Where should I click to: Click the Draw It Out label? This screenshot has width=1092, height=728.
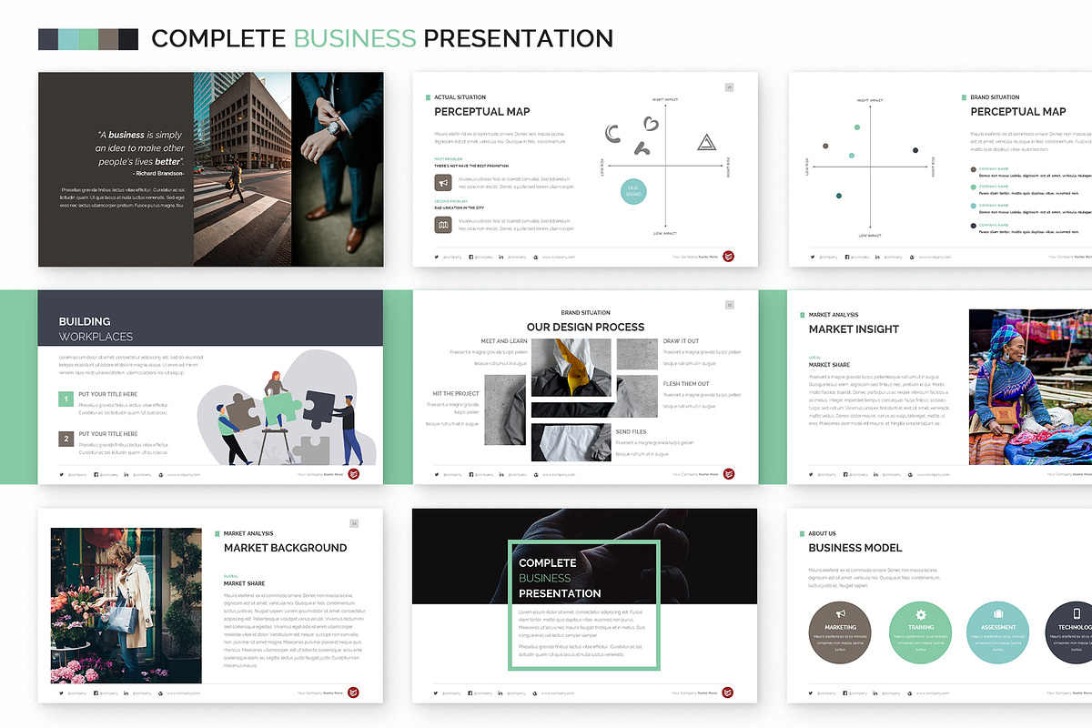(682, 341)
